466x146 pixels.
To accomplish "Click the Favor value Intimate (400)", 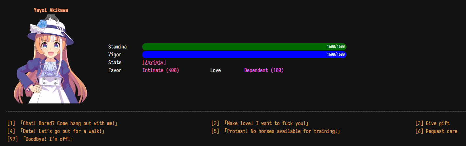I will 161,70.
